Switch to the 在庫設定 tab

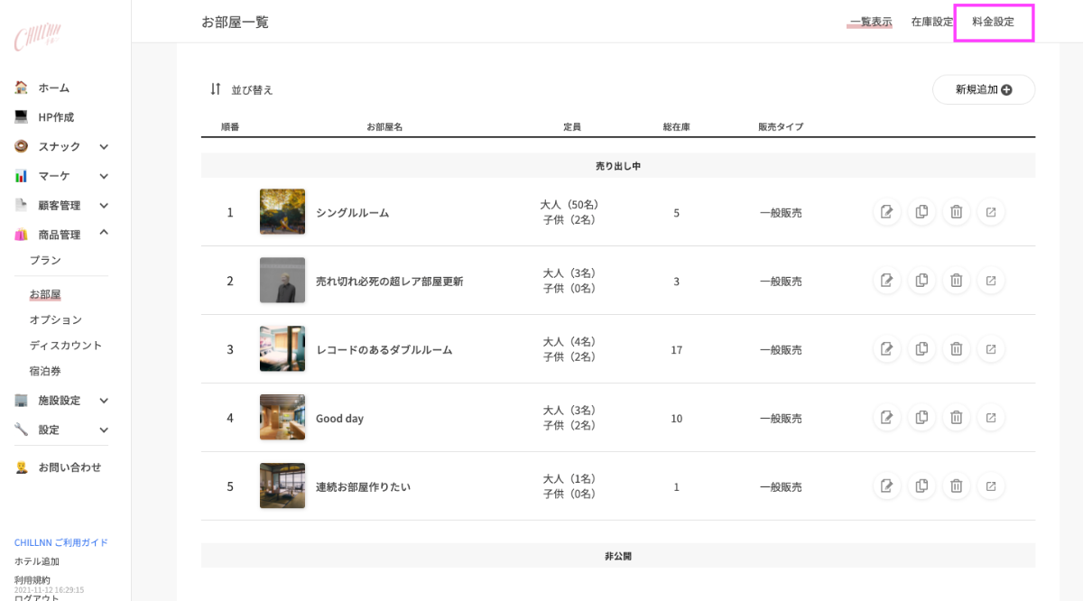tap(931, 22)
